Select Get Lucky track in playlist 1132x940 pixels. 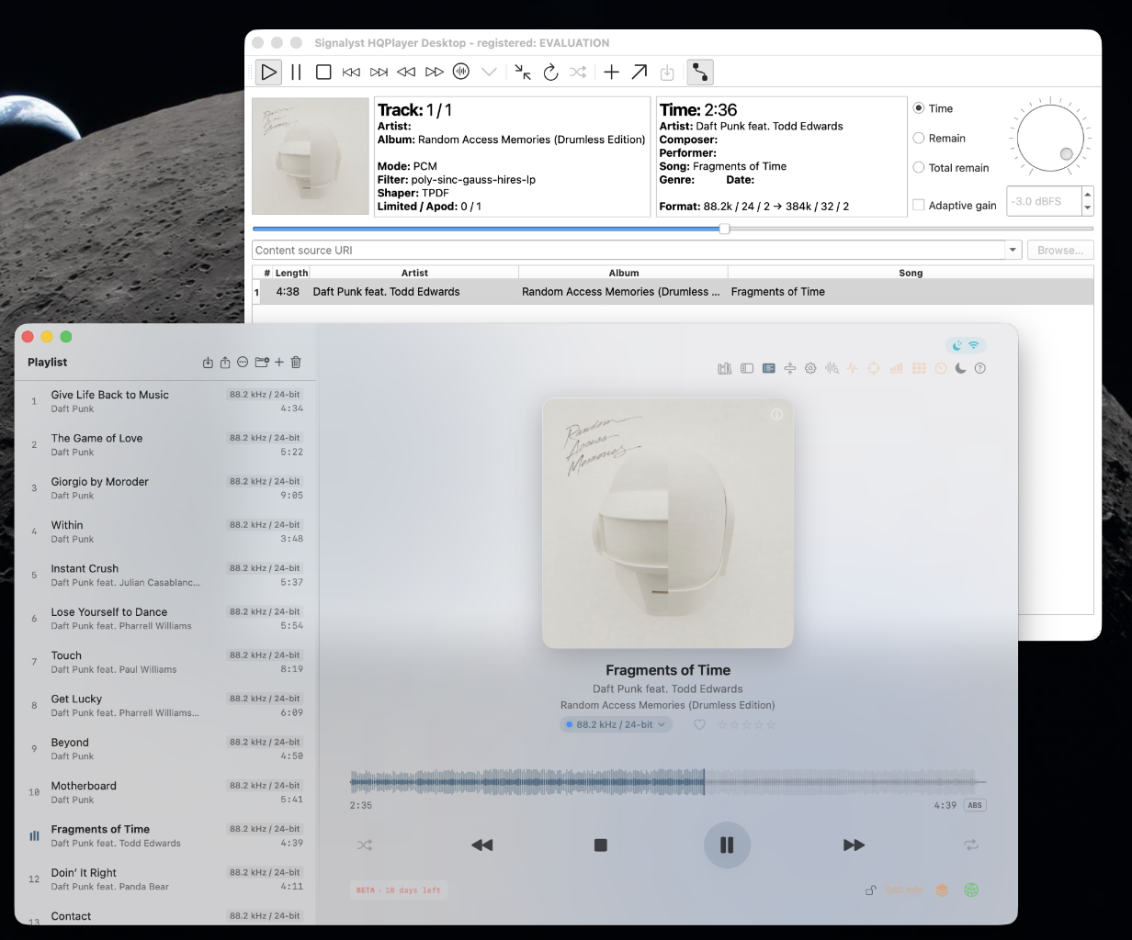click(165, 705)
